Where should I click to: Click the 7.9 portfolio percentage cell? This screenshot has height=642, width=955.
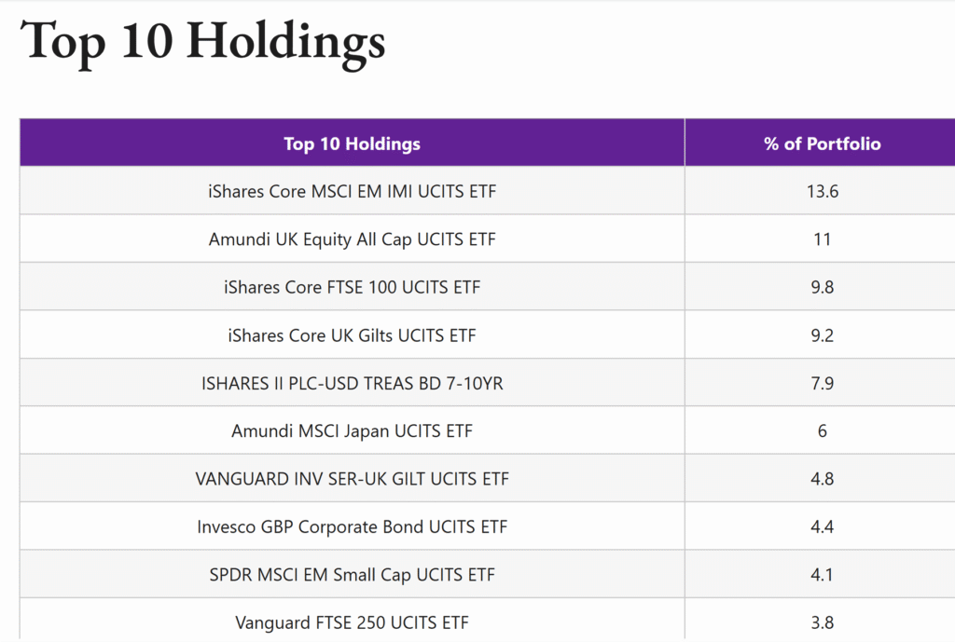822,383
